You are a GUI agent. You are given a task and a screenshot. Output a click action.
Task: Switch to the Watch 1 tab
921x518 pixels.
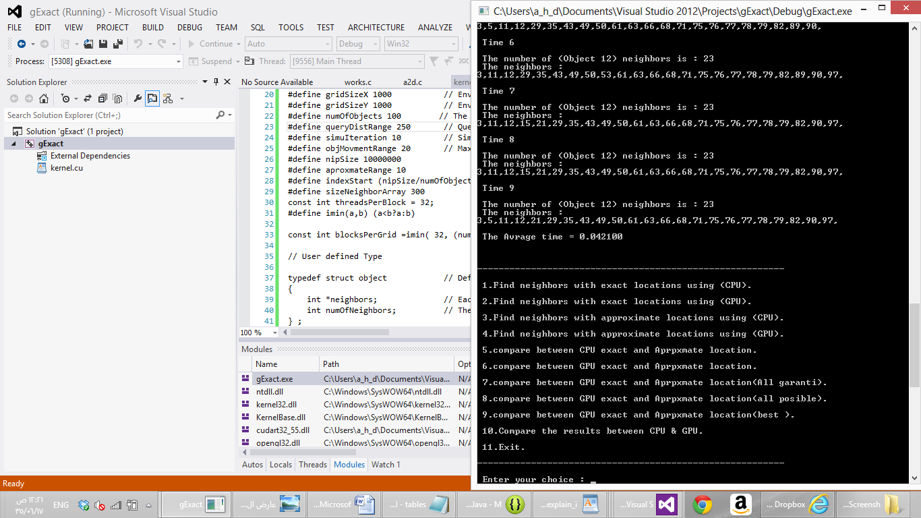click(x=386, y=465)
